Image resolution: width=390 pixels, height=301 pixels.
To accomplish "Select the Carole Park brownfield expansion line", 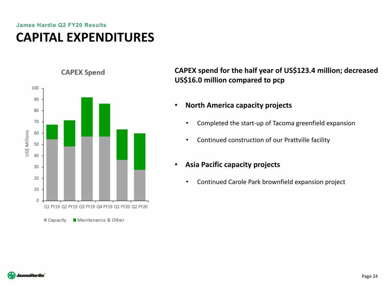I will click(x=271, y=182).
